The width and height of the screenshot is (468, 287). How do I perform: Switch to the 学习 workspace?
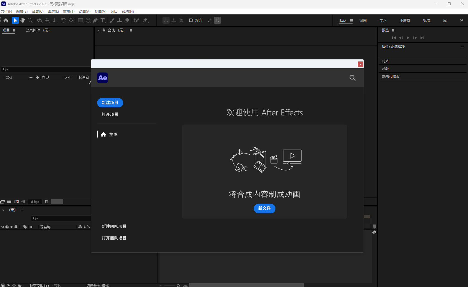pyautogui.click(x=383, y=21)
